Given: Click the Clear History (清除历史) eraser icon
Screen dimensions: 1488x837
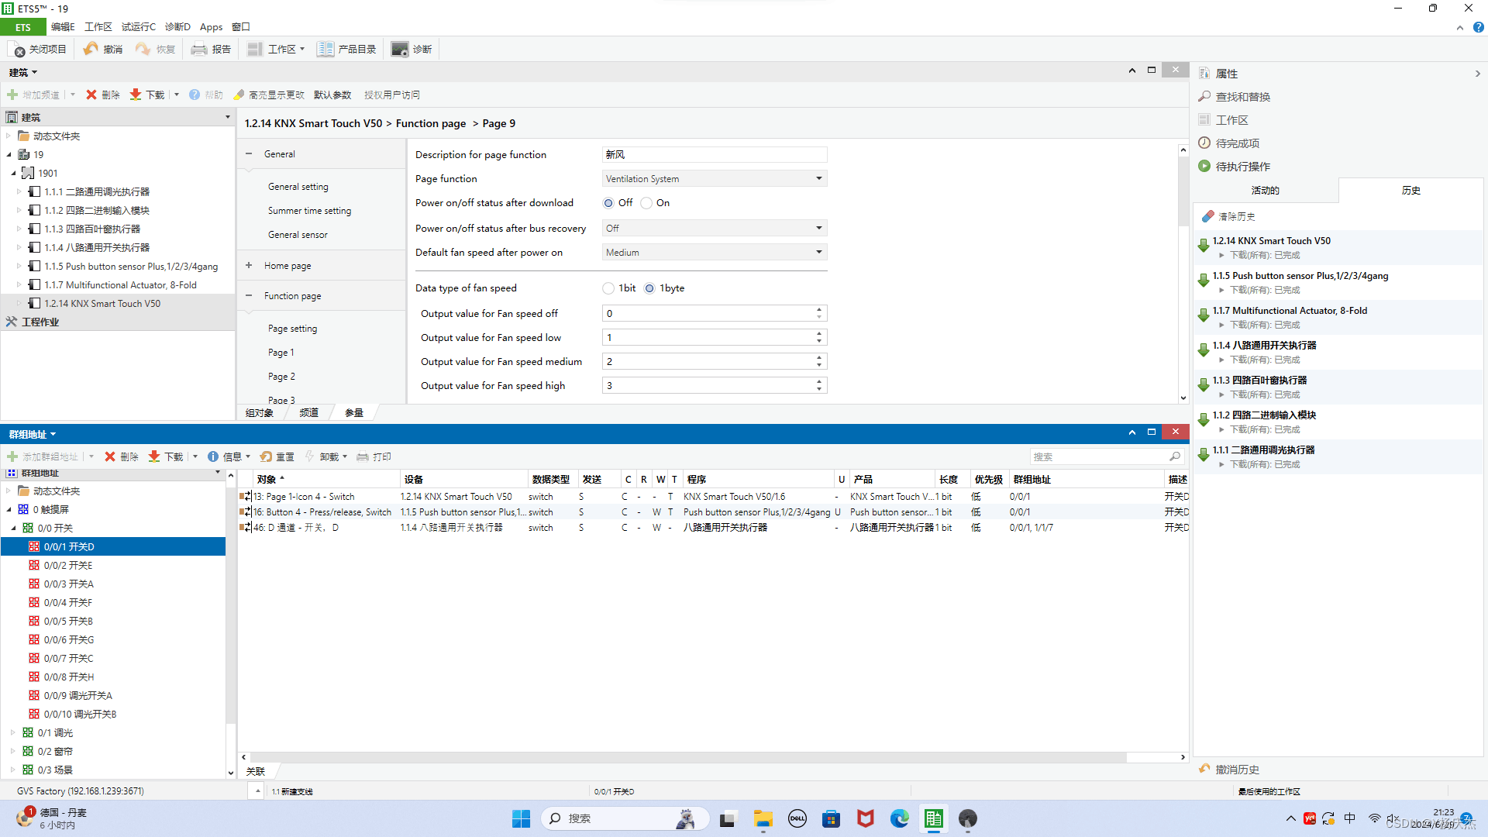Looking at the screenshot, I should tap(1207, 217).
